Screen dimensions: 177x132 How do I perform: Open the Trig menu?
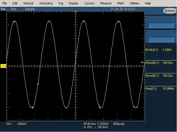pyautogui.click(x=61, y=3)
